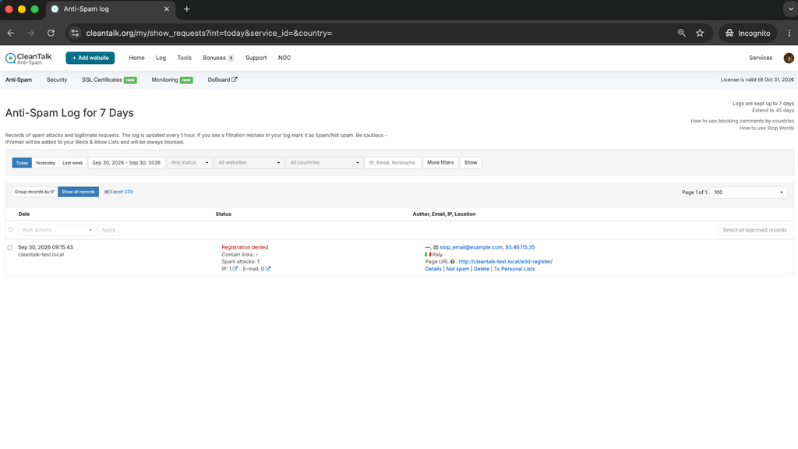Select the Today period filter
This screenshot has width=798, height=449.
[x=22, y=163]
